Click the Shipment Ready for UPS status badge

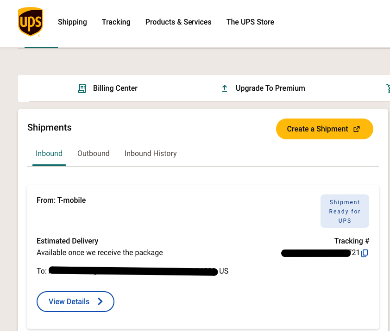[345, 211]
